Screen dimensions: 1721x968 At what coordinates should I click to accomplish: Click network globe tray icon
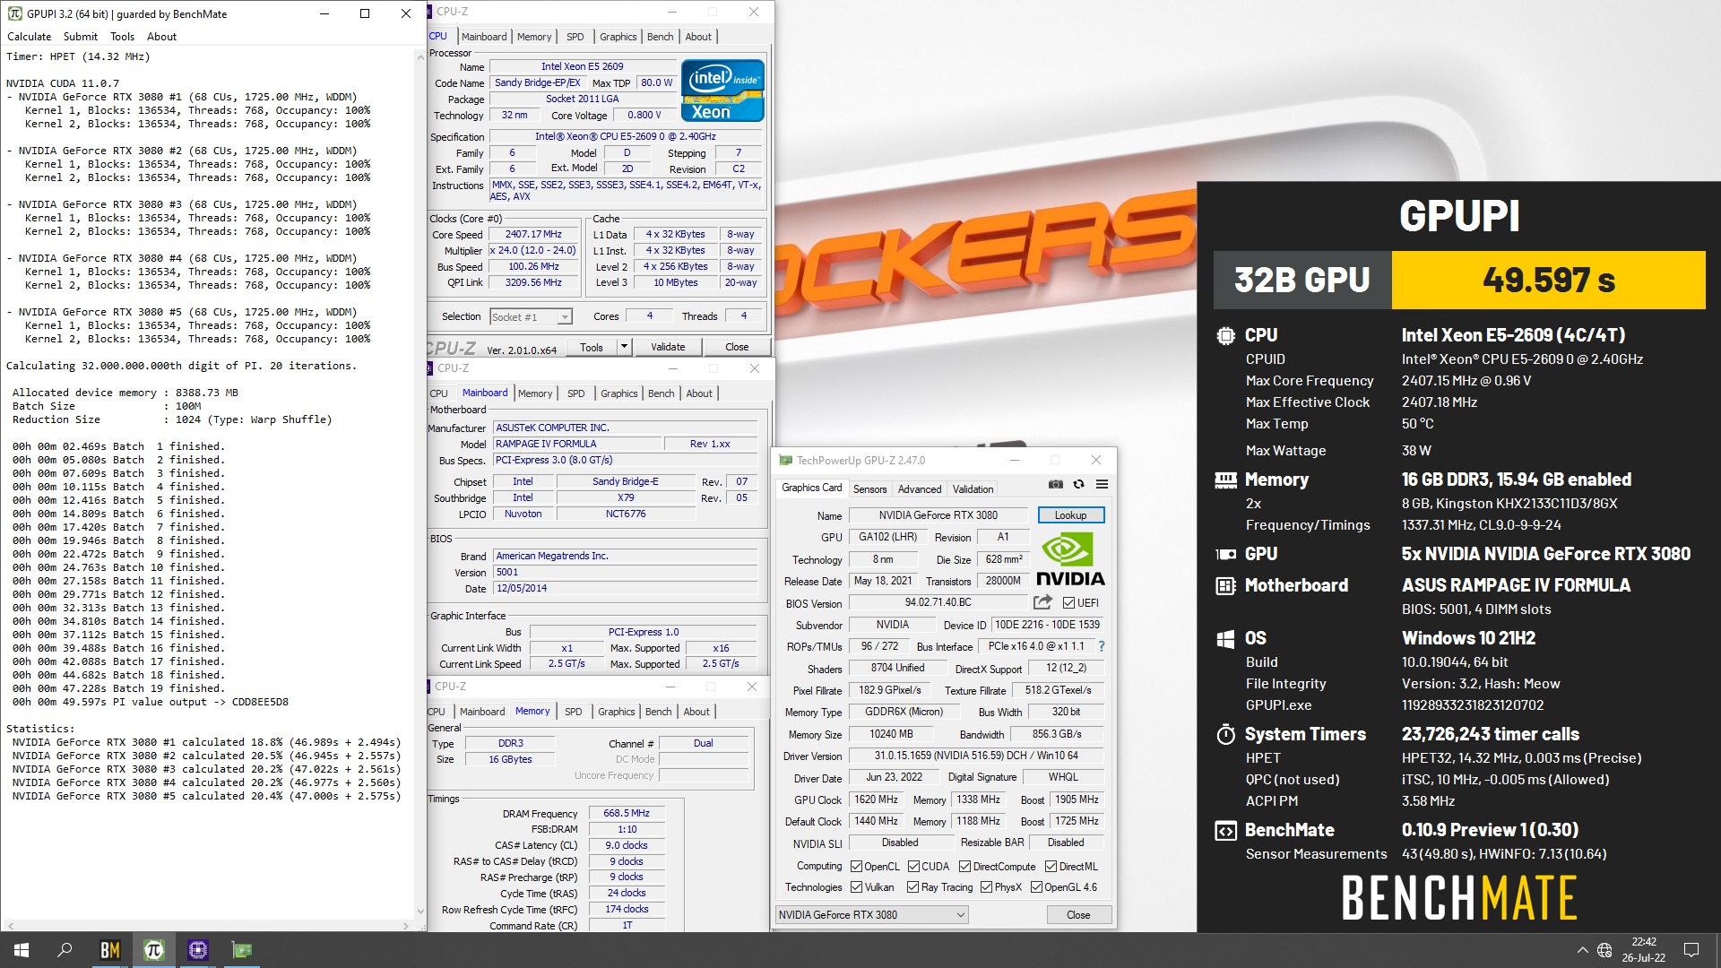pyautogui.click(x=1604, y=950)
